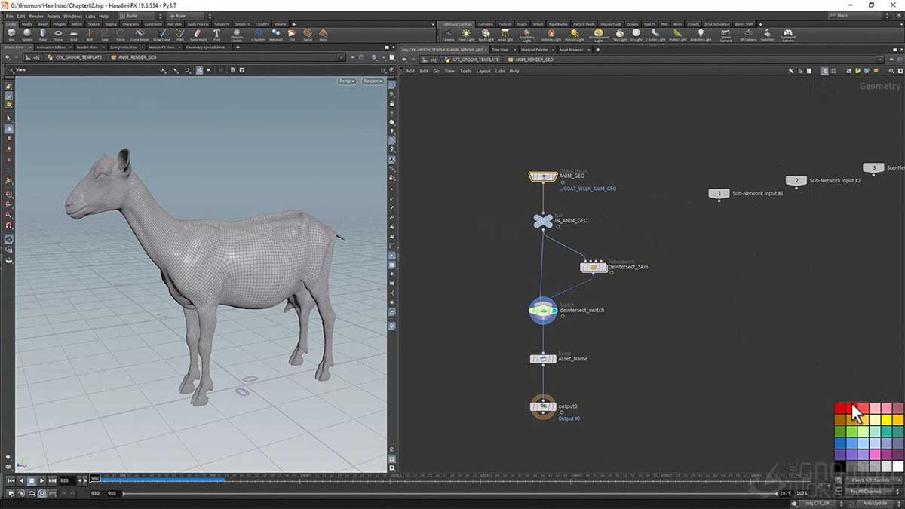Click the Key All Channels button

click(865, 490)
